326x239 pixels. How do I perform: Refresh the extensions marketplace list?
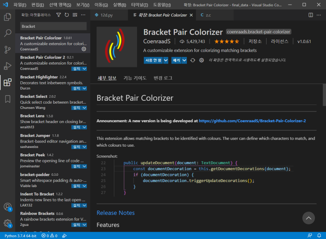[67, 15]
